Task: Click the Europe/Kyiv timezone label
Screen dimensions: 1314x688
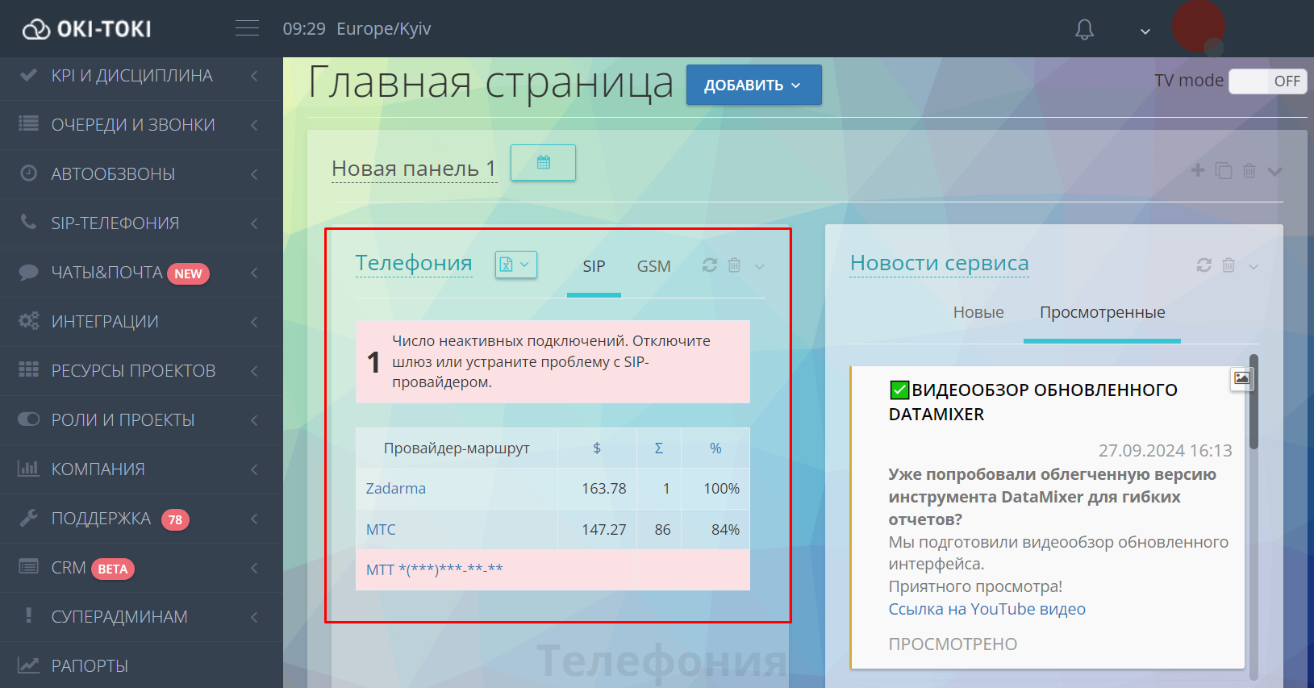Action: click(384, 29)
